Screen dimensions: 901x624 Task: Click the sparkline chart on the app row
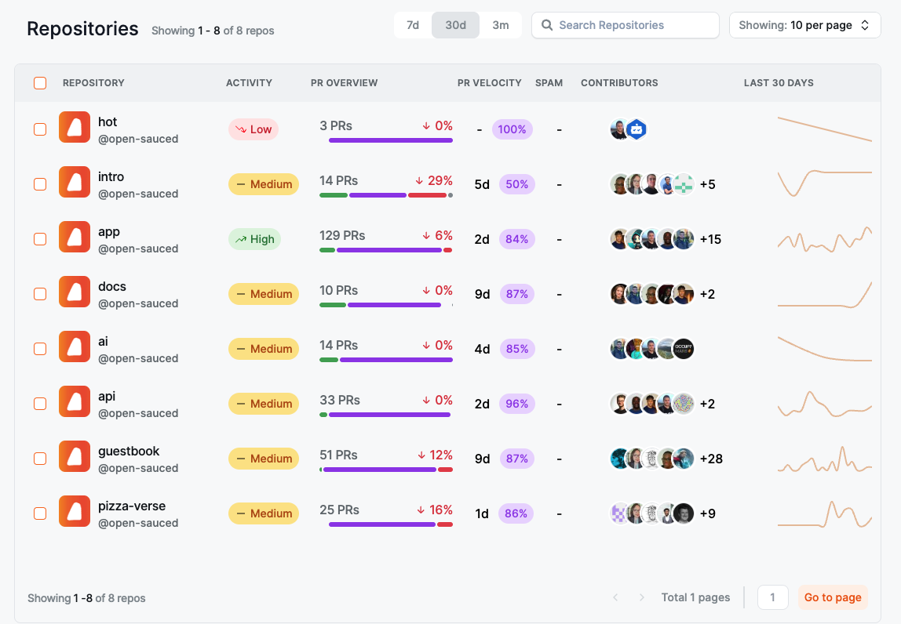pyautogui.click(x=824, y=239)
